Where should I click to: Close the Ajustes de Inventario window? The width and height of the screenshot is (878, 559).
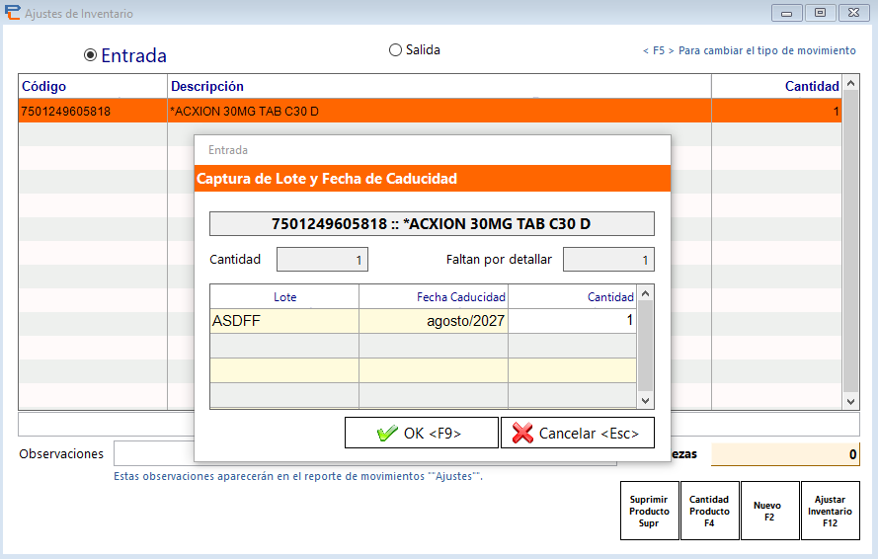coord(854,12)
